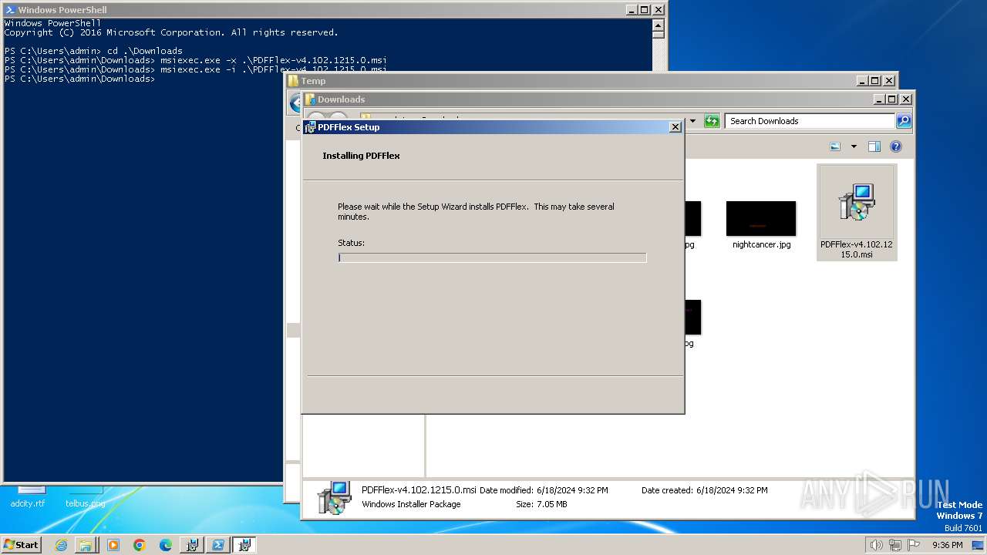
Task: Open telbus.png desktop file
Action: (x=85, y=497)
